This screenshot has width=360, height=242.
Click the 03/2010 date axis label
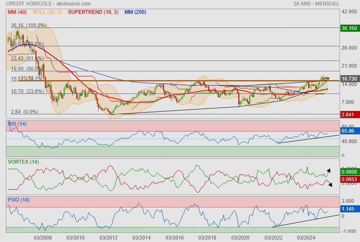pos(75,238)
